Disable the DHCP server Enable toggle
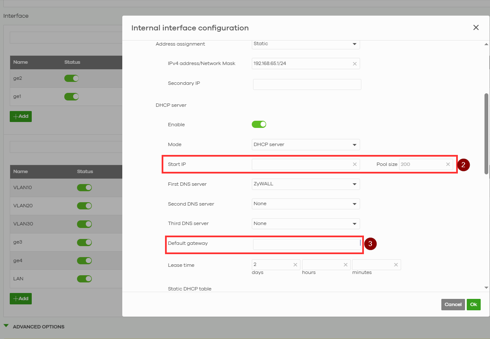Image resolution: width=490 pixels, height=339 pixels. pyautogui.click(x=259, y=124)
